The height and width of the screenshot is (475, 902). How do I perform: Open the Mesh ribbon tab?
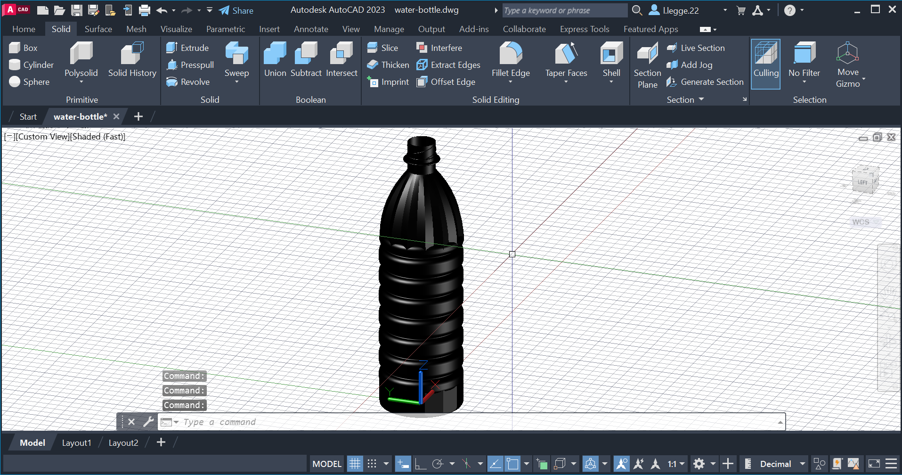[x=136, y=29]
